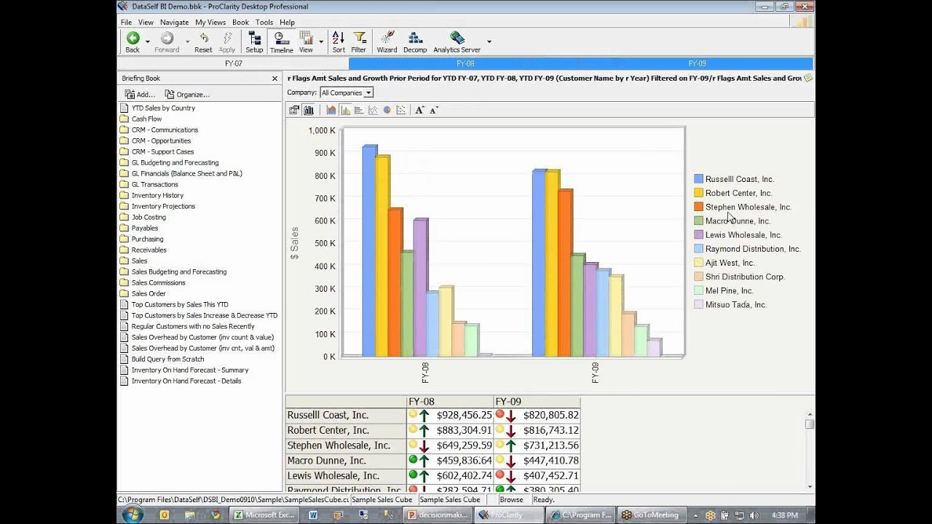Select the scatter chart icon

tap(401, 110)
